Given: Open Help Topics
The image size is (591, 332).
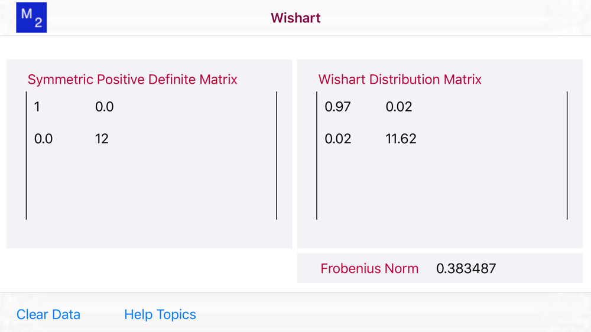Looking at the screenshot, I should coord(160,314).
